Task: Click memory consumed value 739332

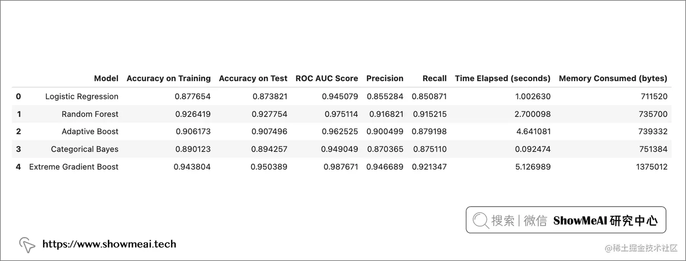Action: tap(654, 131)
